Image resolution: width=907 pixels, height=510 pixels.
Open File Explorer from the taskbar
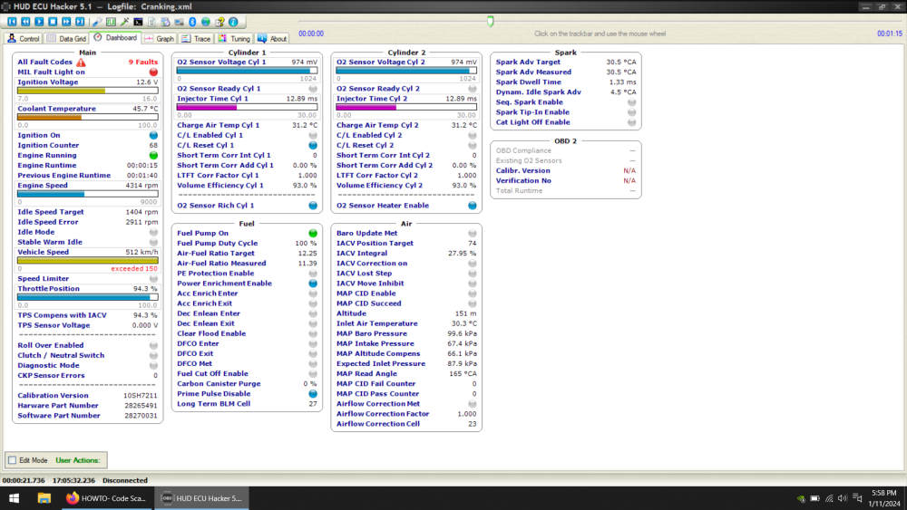click(44, 498)
